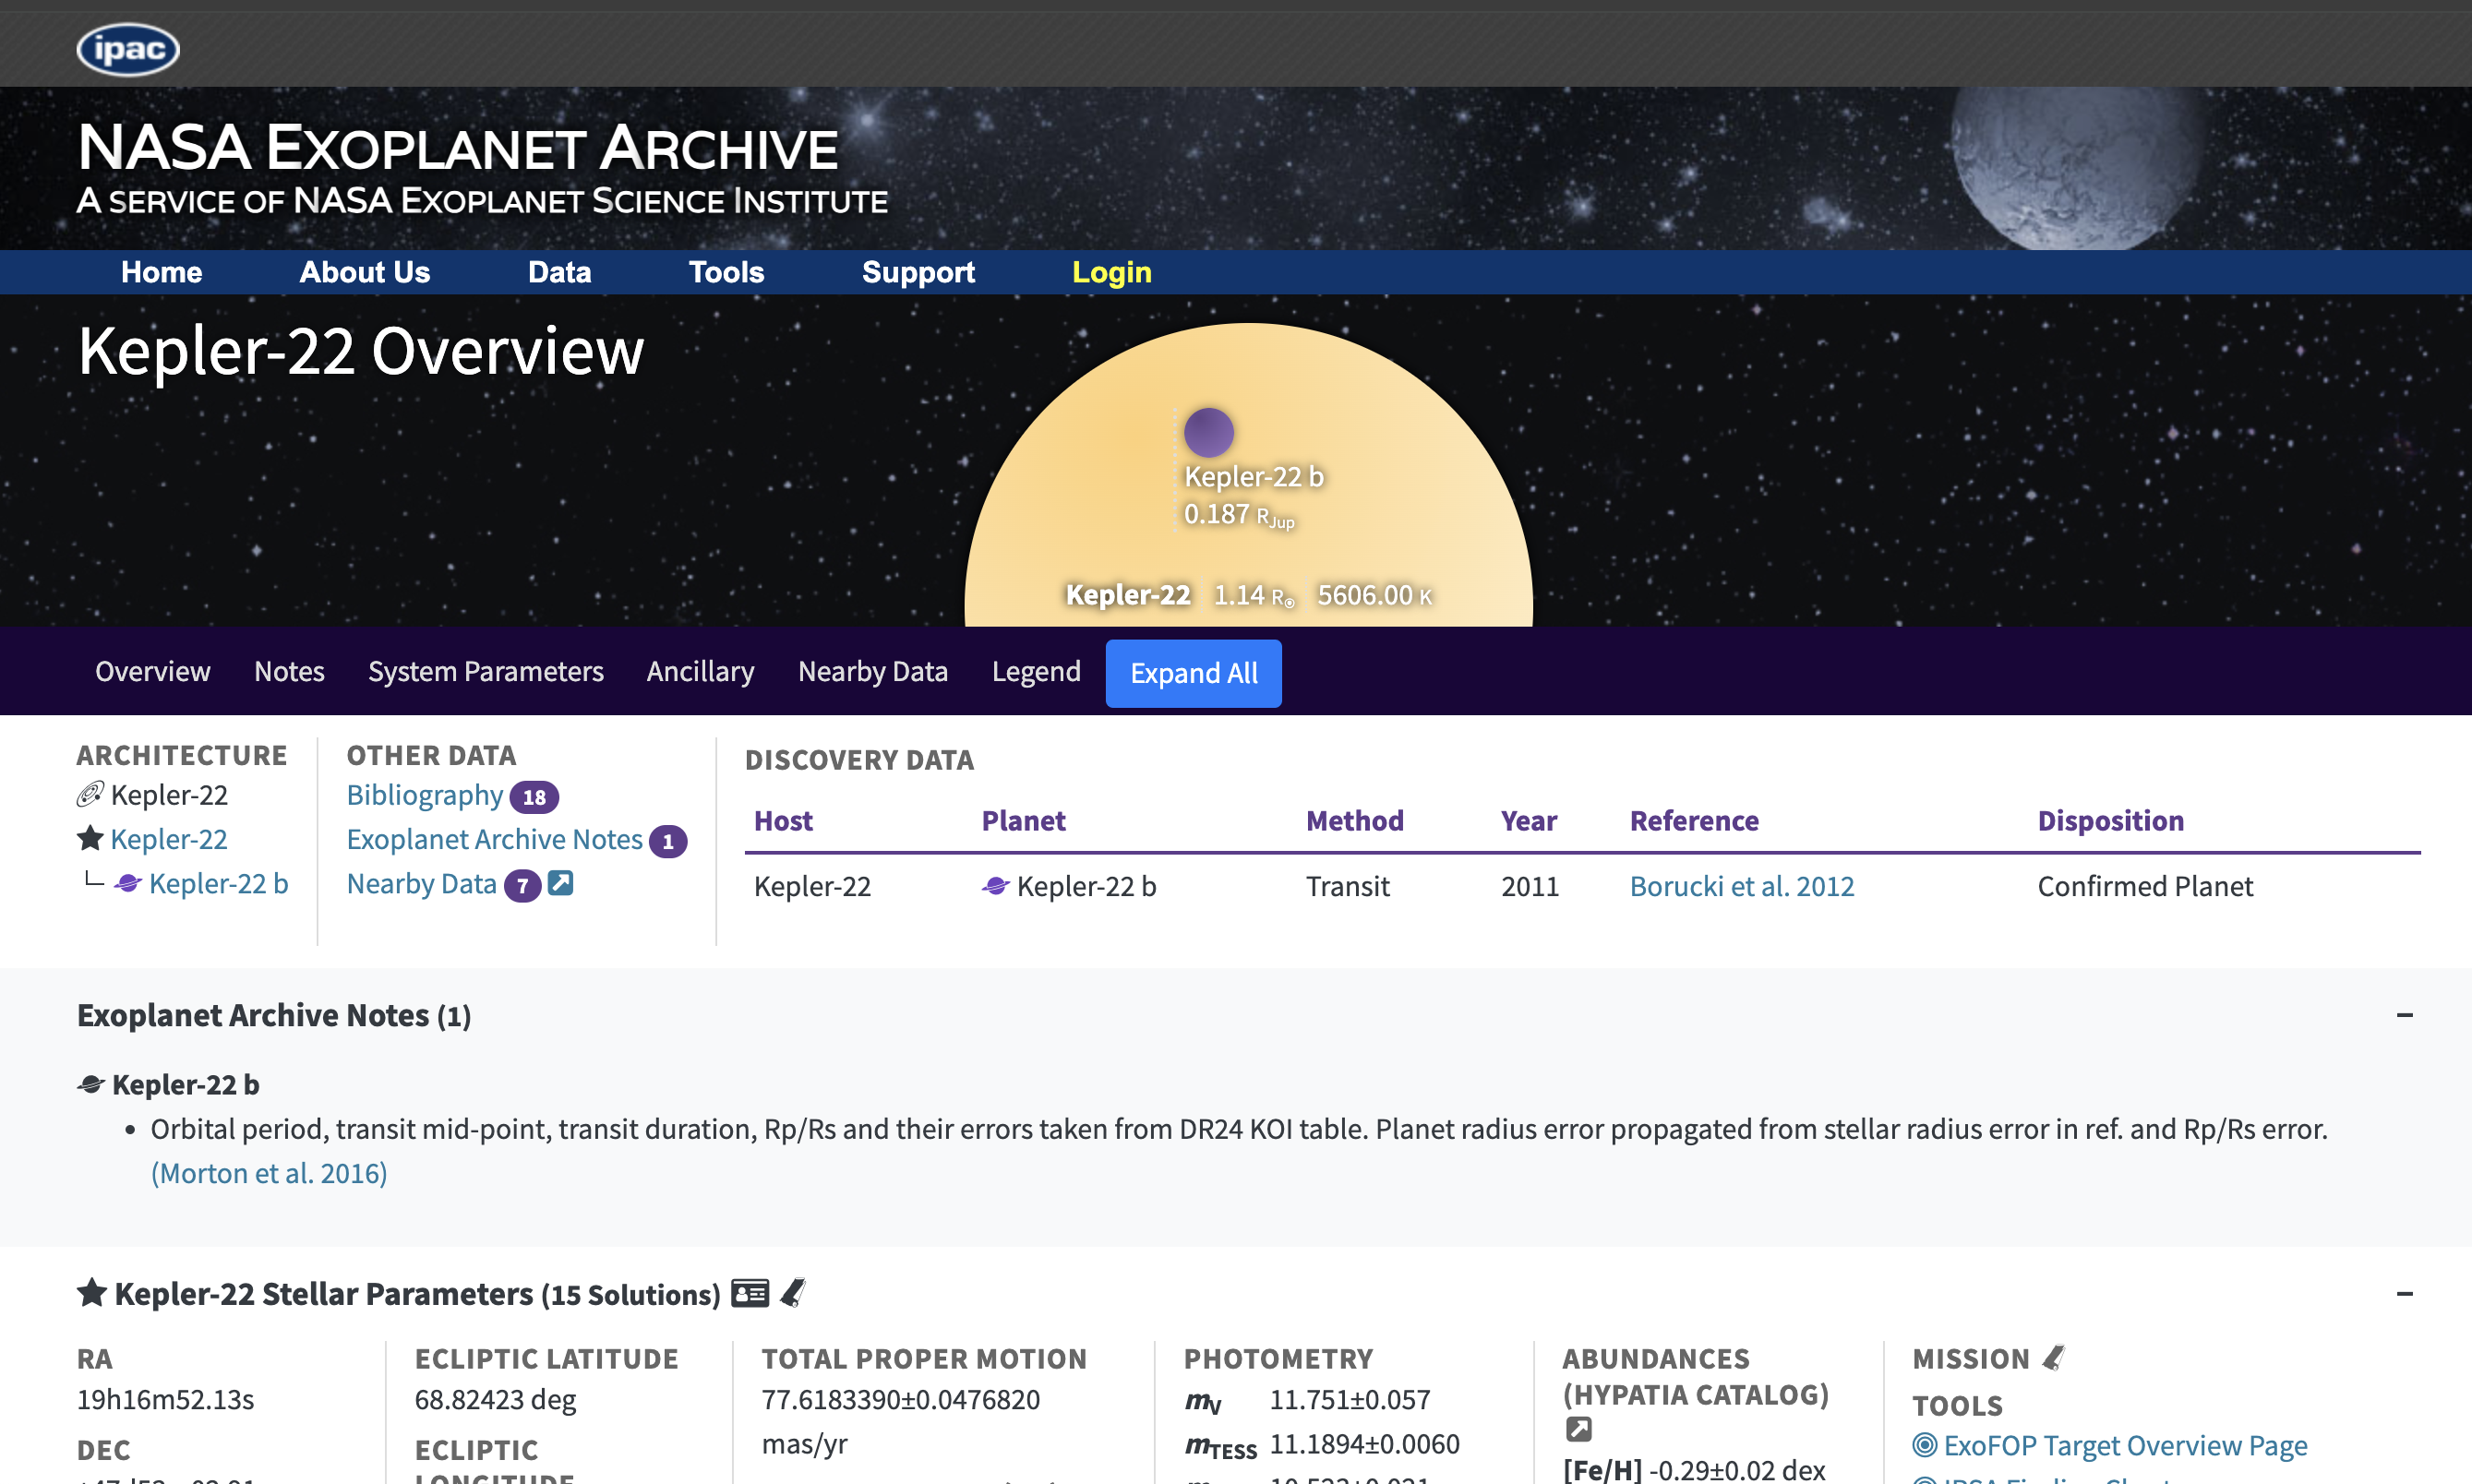This screenshot has height=1484, width=2472.
Task: Click the star icon beside Kepler-22 in Architecture
Action: point(90,838)
